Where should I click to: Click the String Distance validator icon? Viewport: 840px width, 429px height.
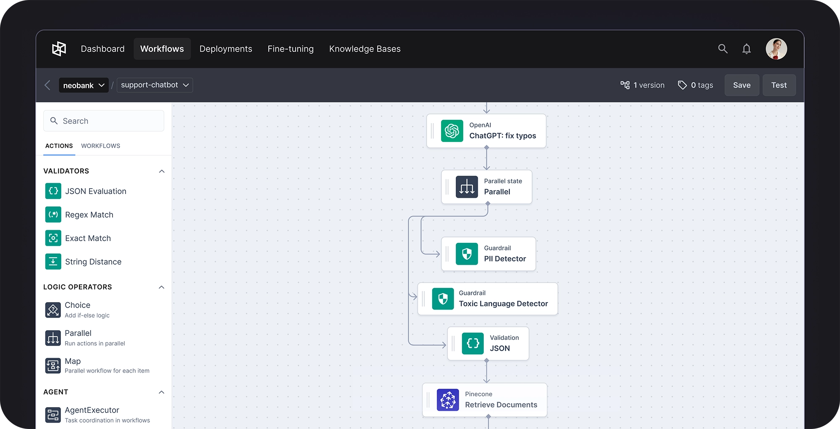coord(53,261)
